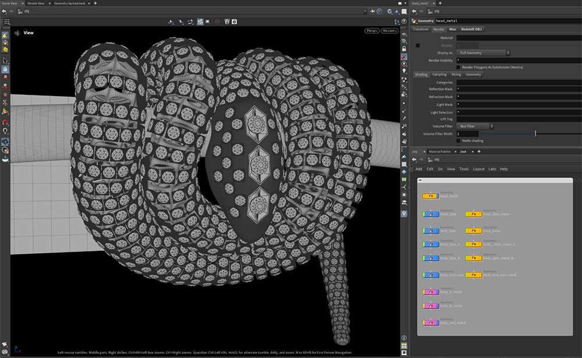This screenshot has height=358, width=582.
Task: Click the red magnet snapping icon in left toolbar
Action: [x=5, y=123]
